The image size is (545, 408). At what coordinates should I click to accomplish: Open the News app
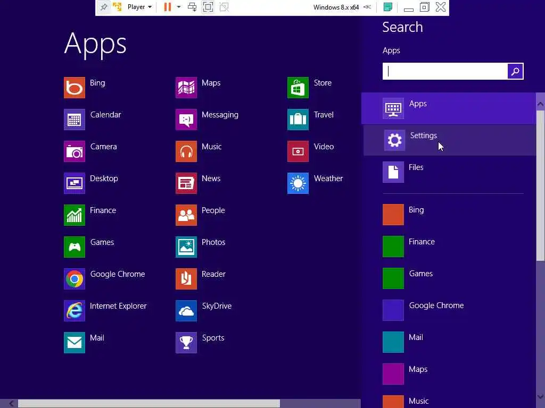coord(198,183)
